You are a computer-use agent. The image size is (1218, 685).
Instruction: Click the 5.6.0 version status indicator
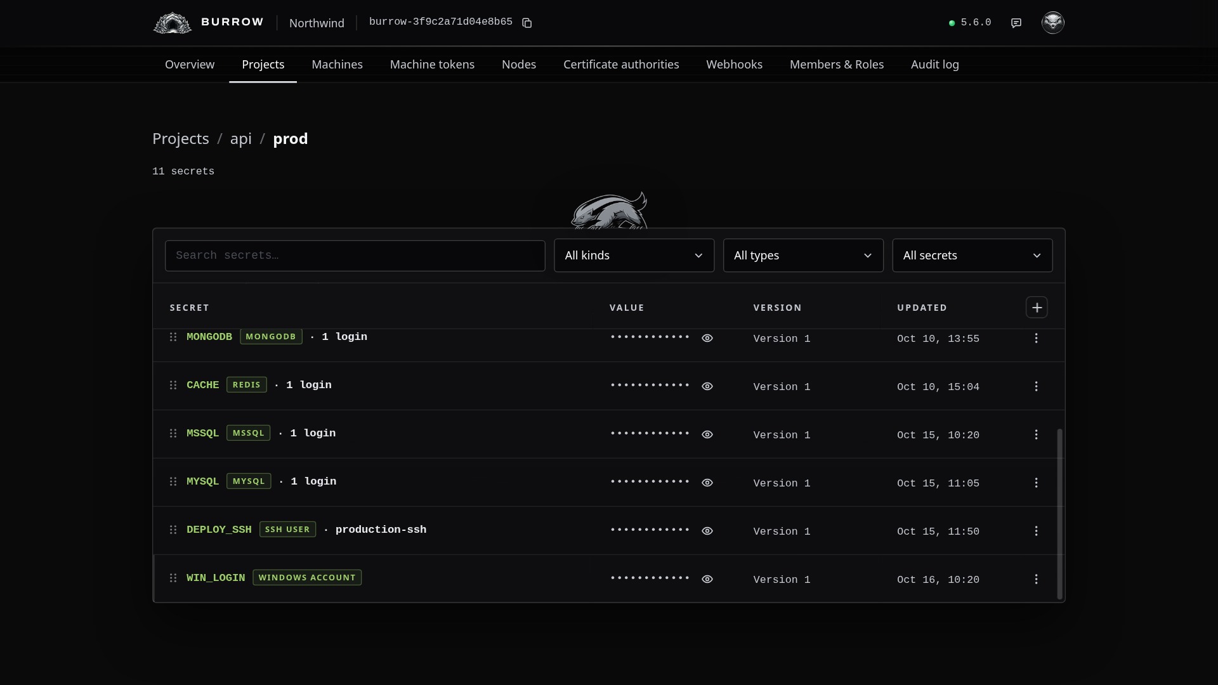click(x=970, y=23)
